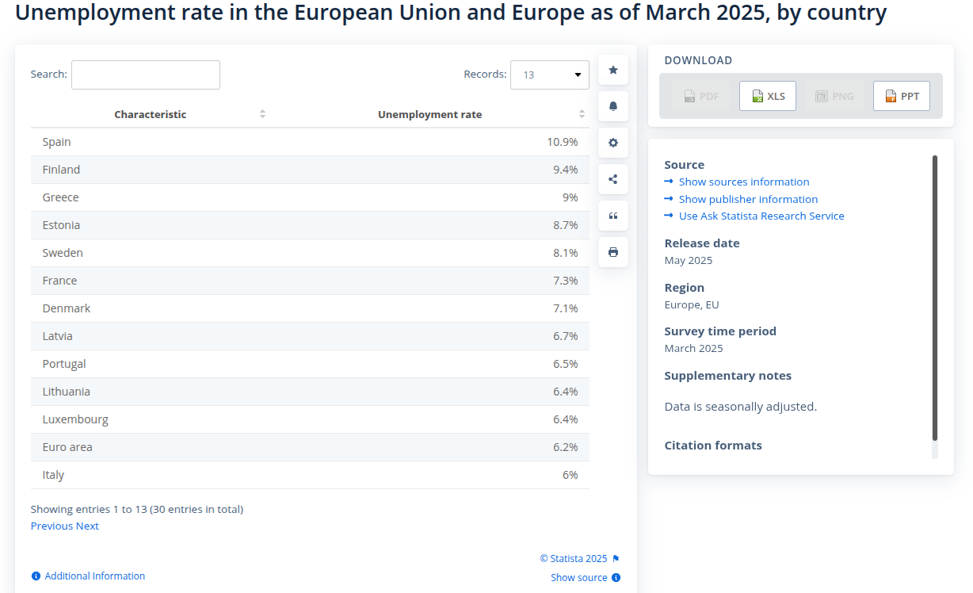Click the print icon

(612, 252)
